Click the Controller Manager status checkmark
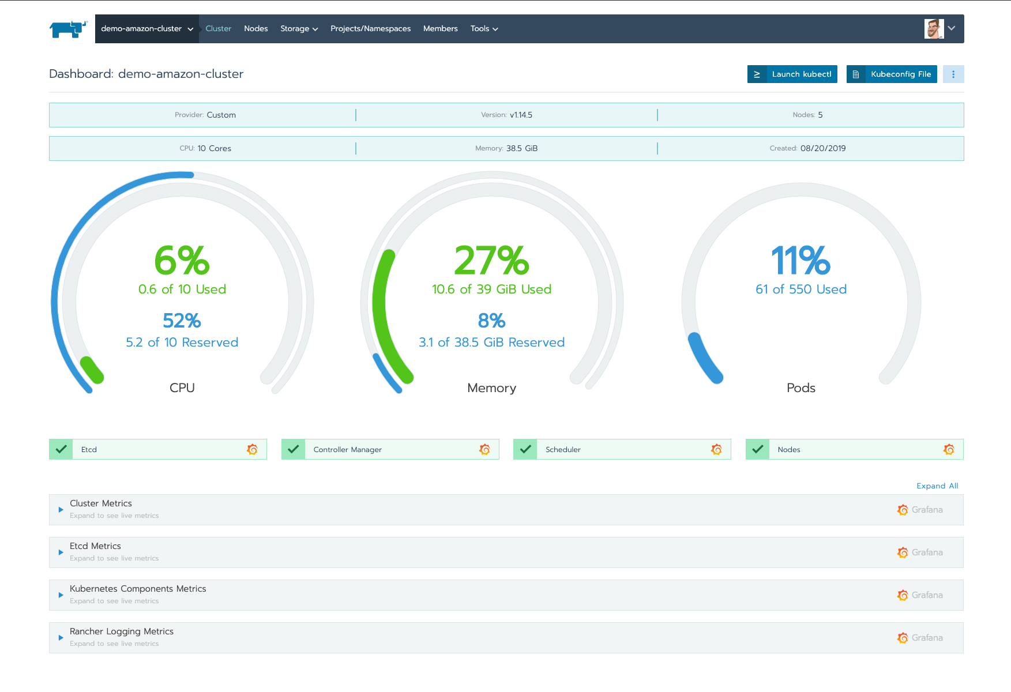1011x692 pixels. tap(293, 449)
